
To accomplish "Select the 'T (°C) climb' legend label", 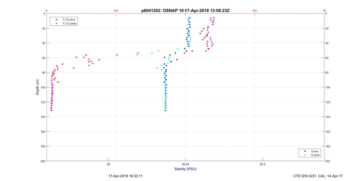I will coord(69,23).
